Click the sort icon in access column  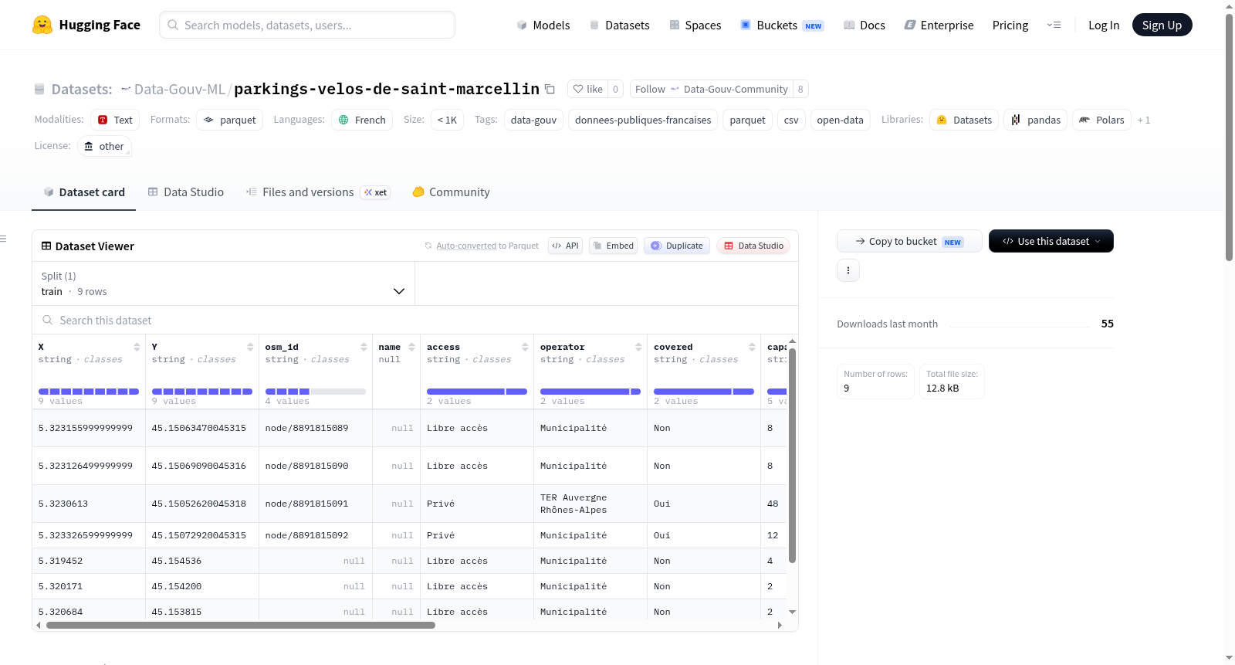525,347
